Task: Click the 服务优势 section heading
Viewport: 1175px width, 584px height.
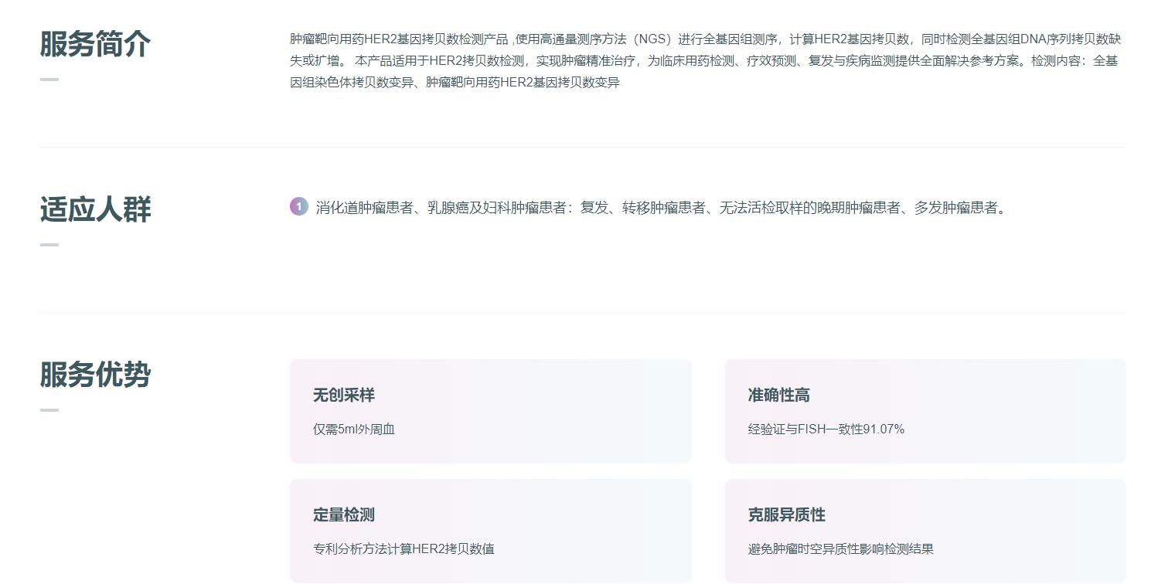Action: point(95,375)
